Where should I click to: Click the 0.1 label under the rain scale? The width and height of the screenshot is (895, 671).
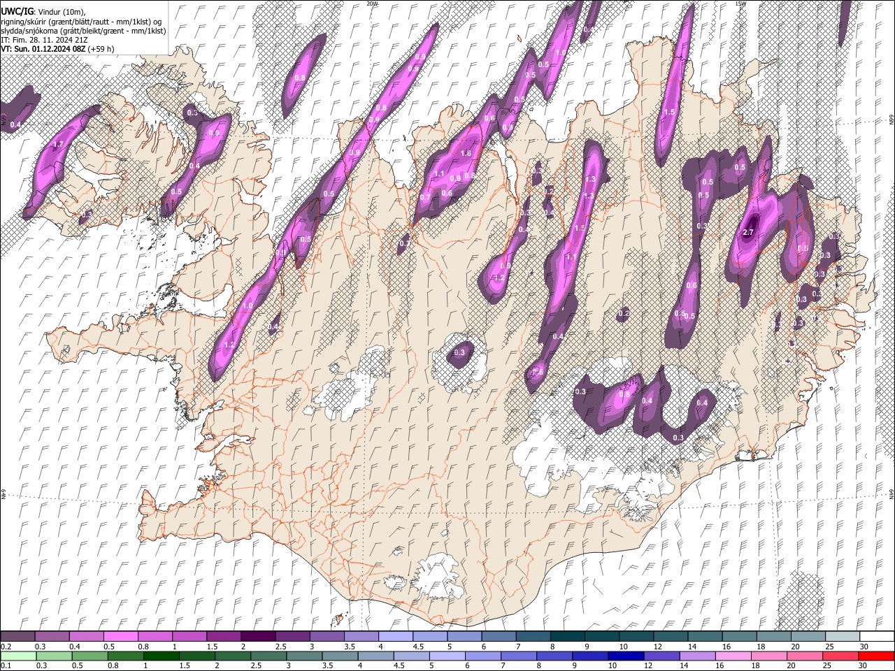click(x=4, y=666)
